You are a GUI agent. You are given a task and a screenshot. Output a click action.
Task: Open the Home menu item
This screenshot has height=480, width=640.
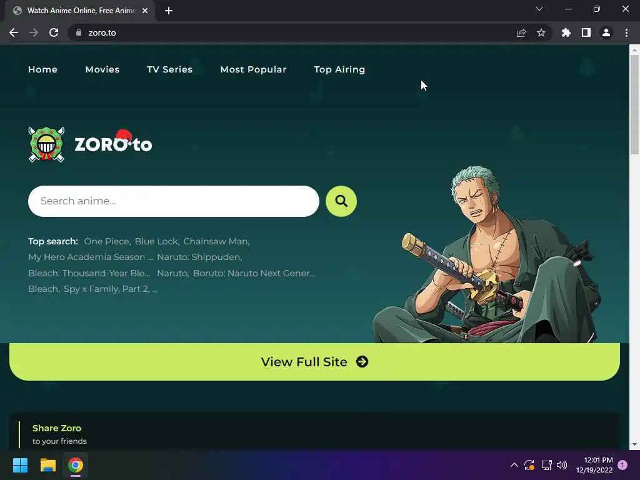point(43,69)
